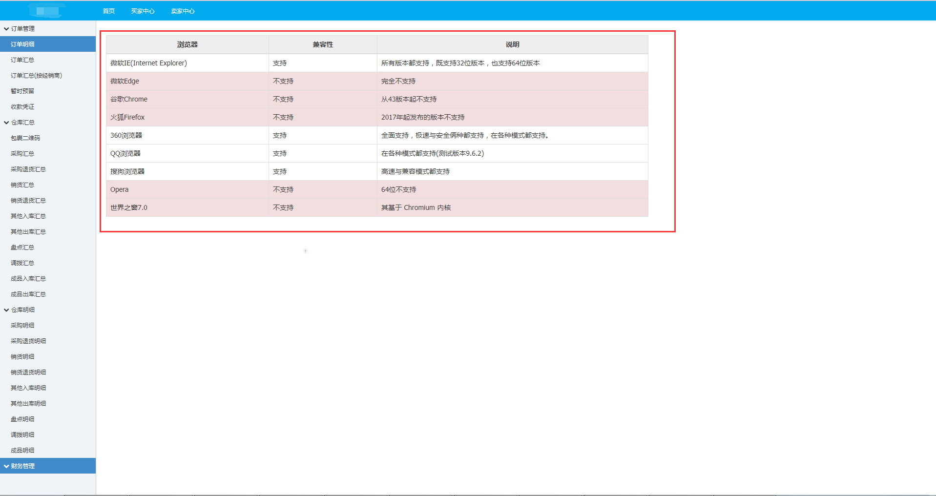Open 调拨汇总 sidebar item

(x=48, y=263)
